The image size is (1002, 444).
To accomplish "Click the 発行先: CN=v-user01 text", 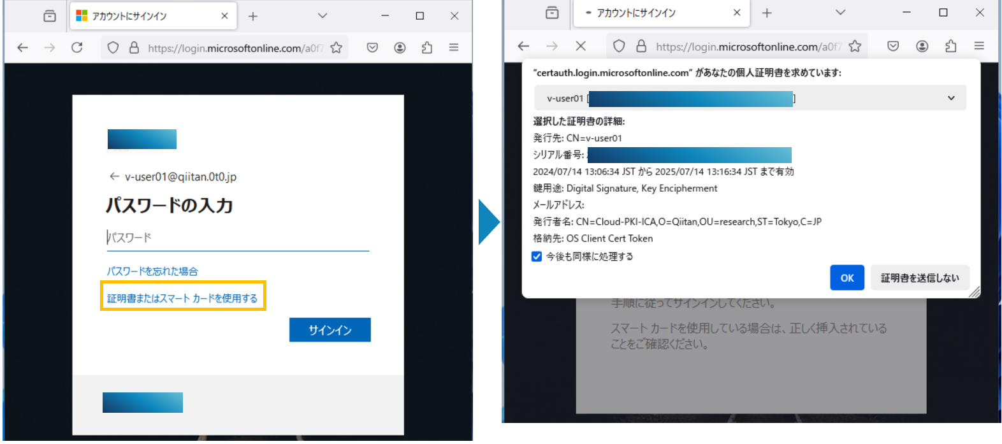I will (577, 138).
